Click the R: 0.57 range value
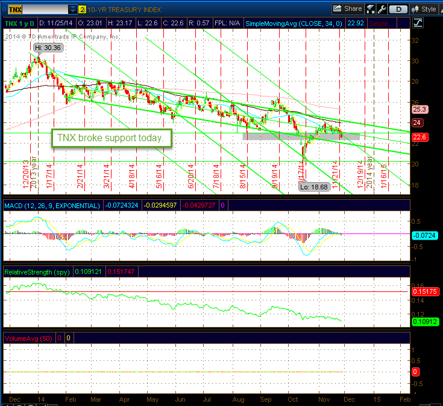443x406 pixels. pyautogui.click(x=199, y=23)
